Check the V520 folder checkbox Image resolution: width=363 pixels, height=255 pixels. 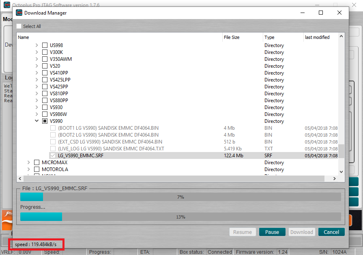(45, 66)
